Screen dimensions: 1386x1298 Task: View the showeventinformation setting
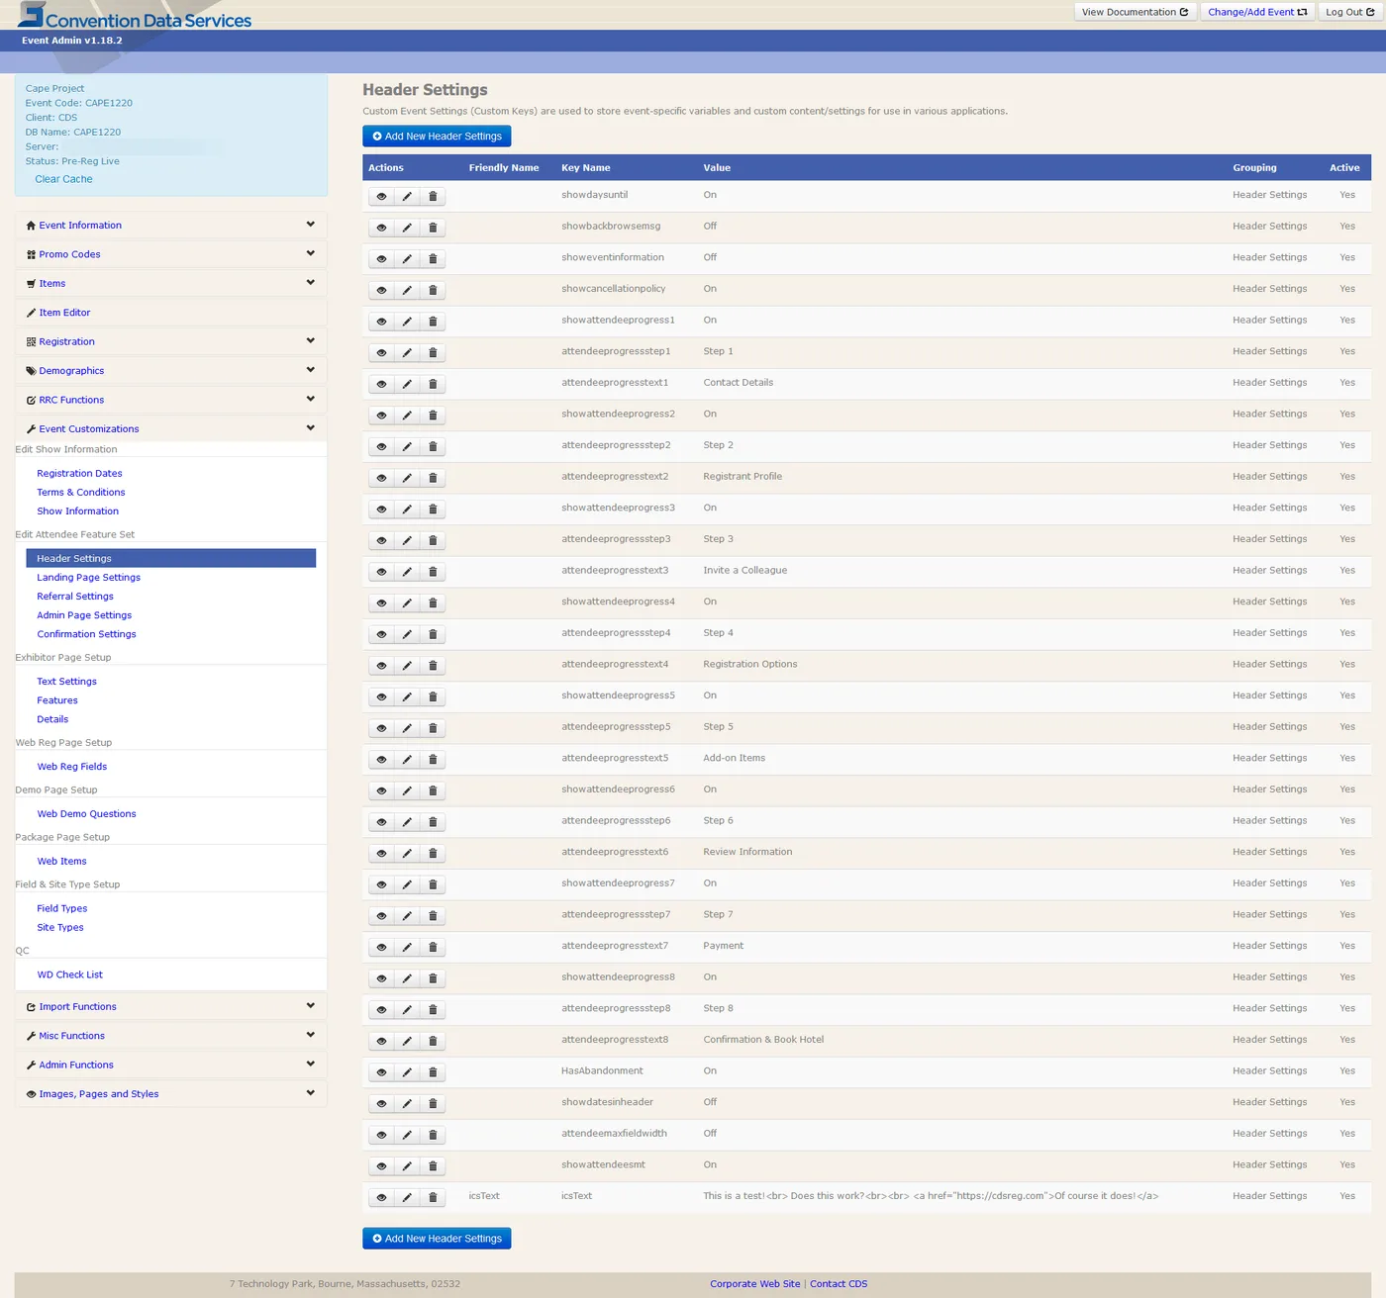coord(381,259)
